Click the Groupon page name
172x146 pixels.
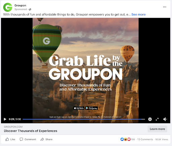click(20, 5)
